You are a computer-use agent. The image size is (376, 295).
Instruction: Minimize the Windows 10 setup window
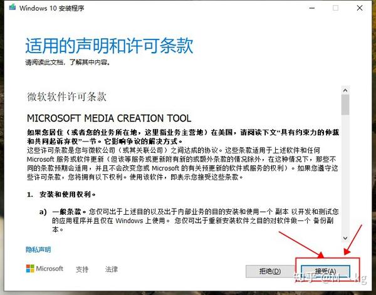312,8
